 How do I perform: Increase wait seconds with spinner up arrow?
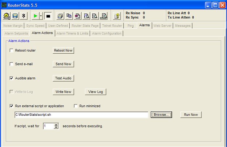tap(56, 125)
